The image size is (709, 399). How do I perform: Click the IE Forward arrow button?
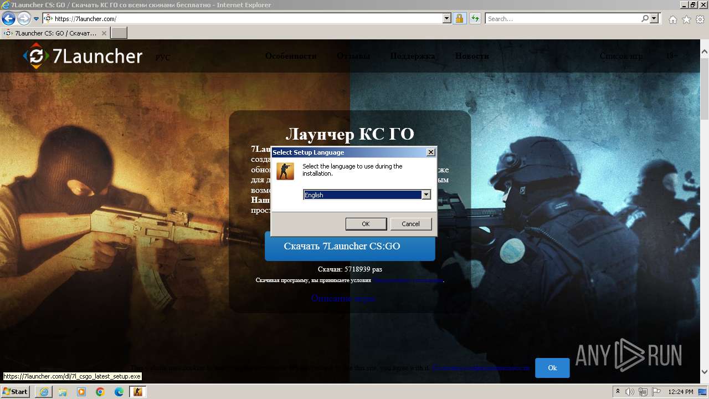pyautogui.click(x=24, y=19)
